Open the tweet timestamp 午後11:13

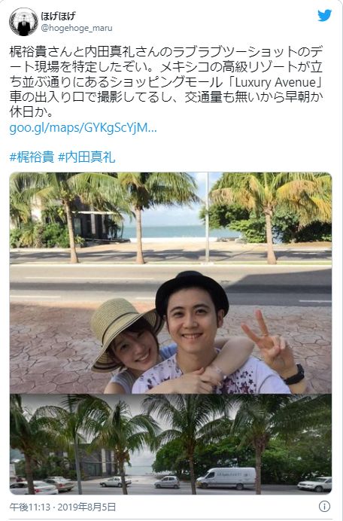(x=30, y=507)
